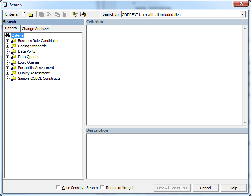Open the Search In dropdown list
The image size is (251, 196).
coord(243,14)
